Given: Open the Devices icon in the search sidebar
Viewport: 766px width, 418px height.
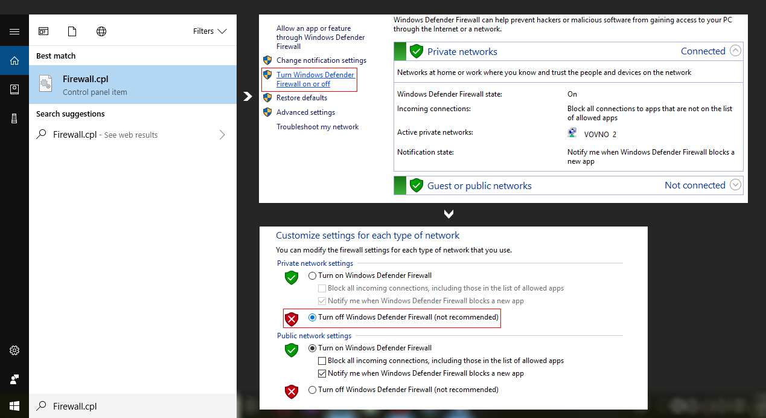Looking at the screenshot, I should (14, 118).
